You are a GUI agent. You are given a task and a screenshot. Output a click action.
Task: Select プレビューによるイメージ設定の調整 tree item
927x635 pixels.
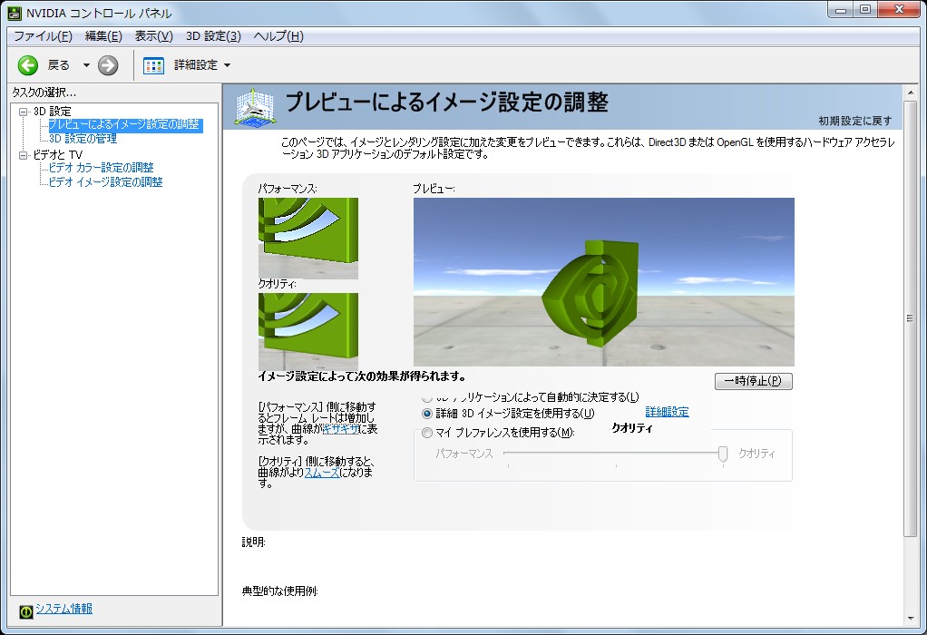pyautogui.click(x=125, y=125)
